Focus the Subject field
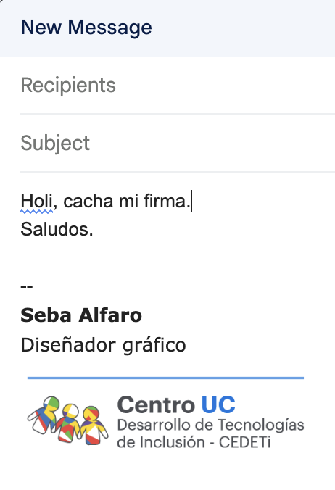The width and height of the screenshot is (335, 490). point(178,143)
